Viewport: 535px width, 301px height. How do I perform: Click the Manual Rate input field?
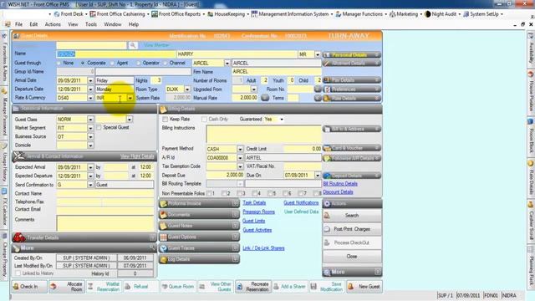245,98
